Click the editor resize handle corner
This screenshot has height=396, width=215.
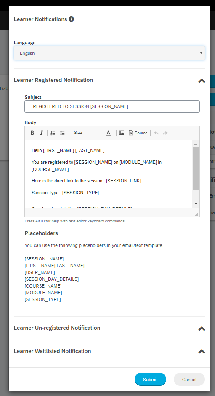coord(196,214)
